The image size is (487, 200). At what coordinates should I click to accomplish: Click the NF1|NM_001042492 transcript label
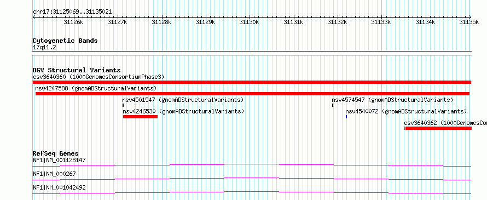point(59,188)
